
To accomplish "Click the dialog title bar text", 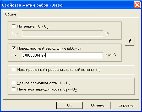I will pos(32,5).
